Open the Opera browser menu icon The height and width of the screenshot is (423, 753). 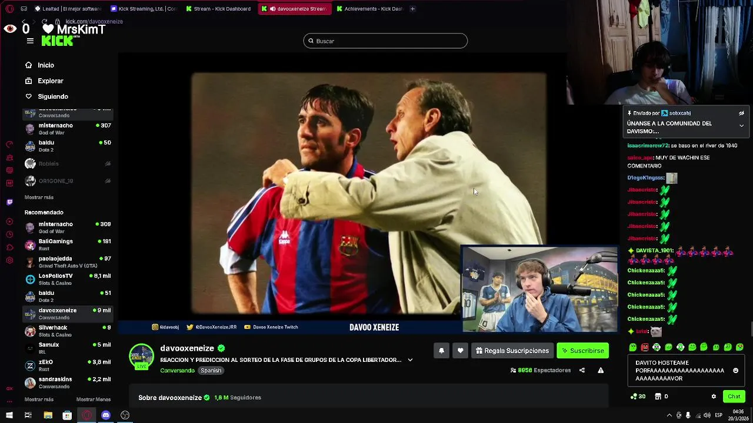(9, 9)
